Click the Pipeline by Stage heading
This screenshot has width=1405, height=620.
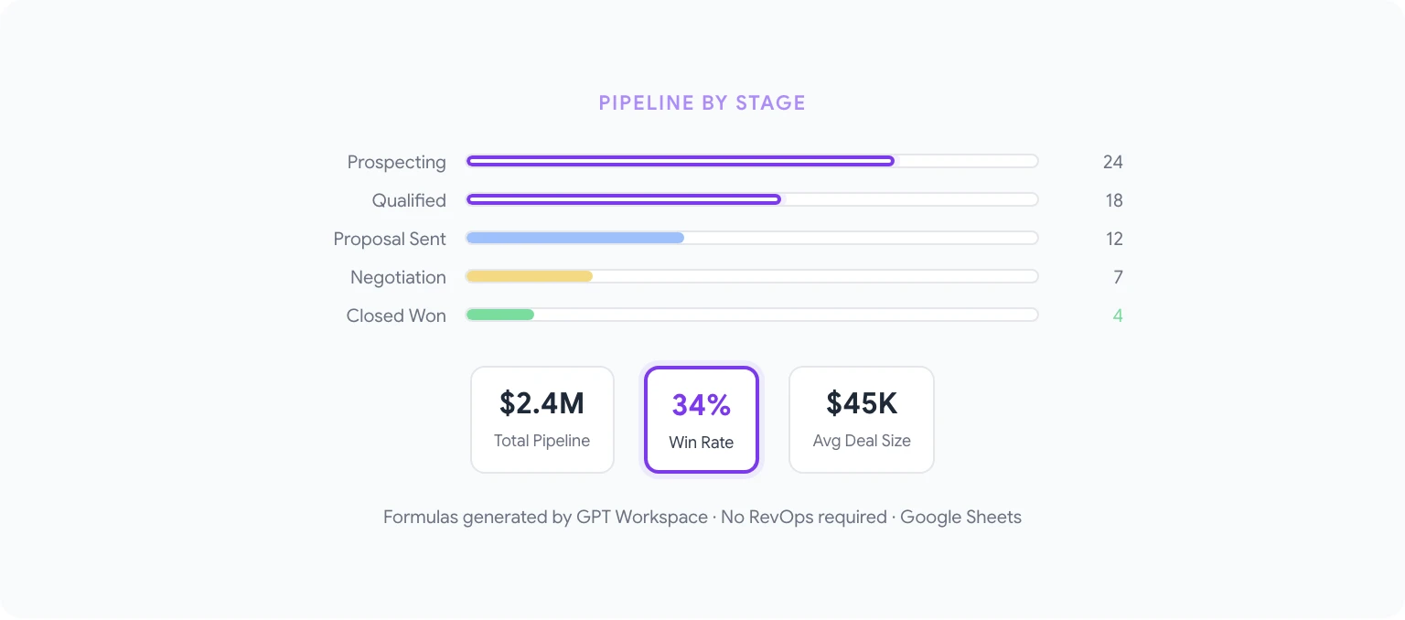pos(702,102)
